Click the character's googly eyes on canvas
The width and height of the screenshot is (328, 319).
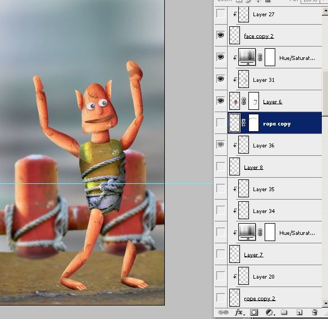click(97, 104)
